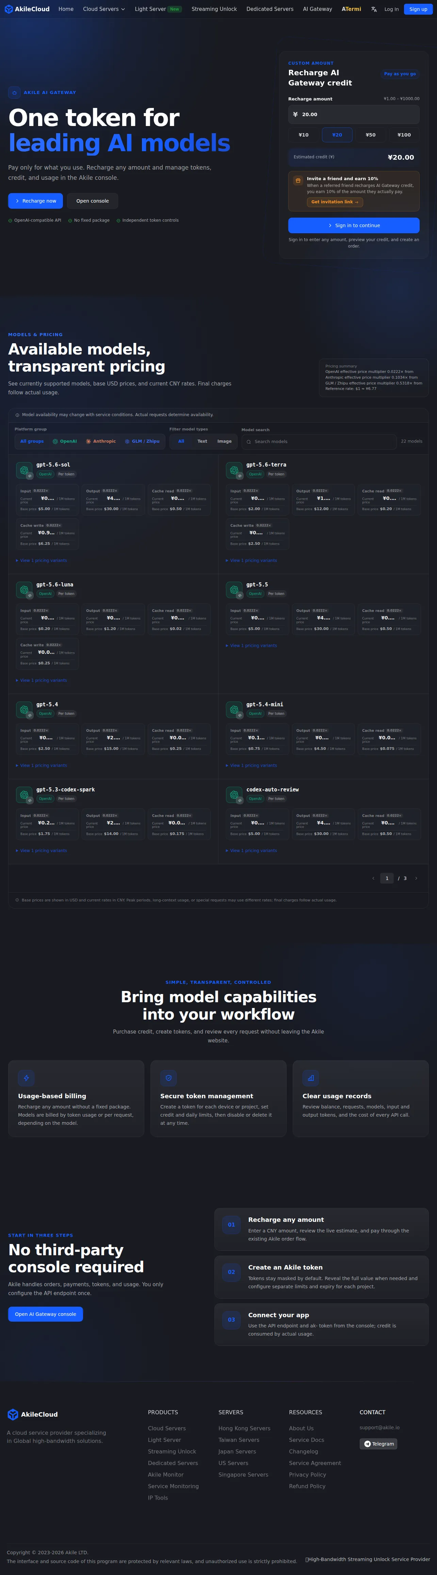437x1575 pixels.
Task: Click the Get invitation link
Action: point(335,202)
